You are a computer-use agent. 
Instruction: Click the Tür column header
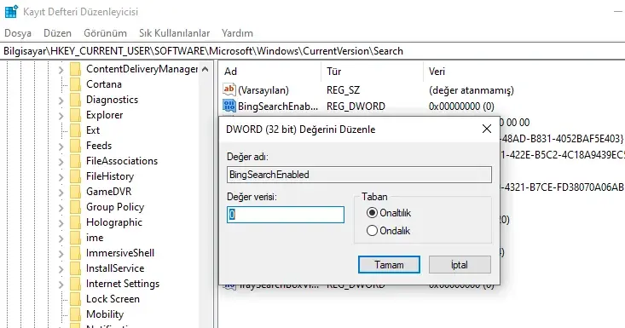pos(372,72)
